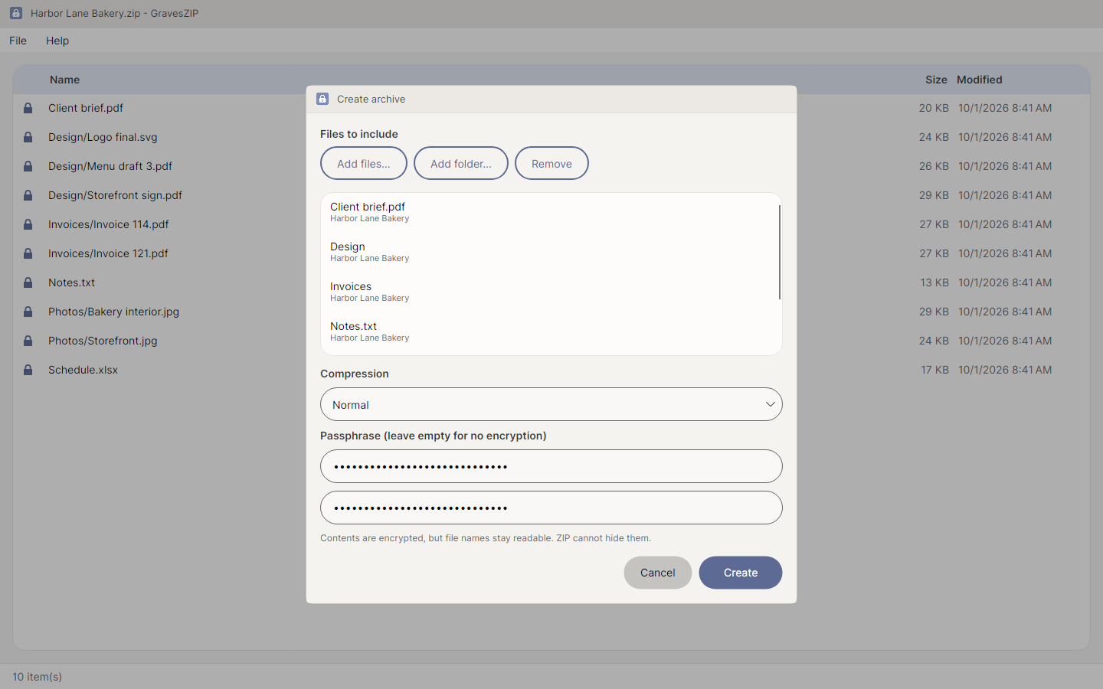Screen dimensions: 1103x689
Task: Click lock icon beside Design/Menu draft 3.pdf
Action: tap(28, 166)
